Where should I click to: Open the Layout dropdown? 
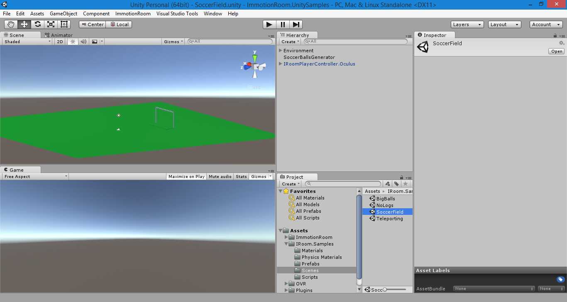point(505,24)
